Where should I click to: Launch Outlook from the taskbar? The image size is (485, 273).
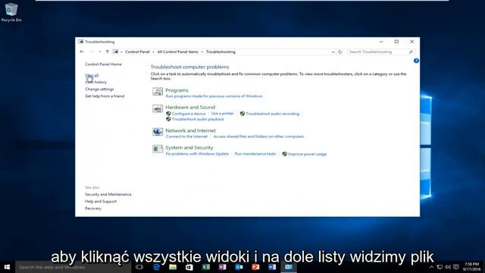239,267
